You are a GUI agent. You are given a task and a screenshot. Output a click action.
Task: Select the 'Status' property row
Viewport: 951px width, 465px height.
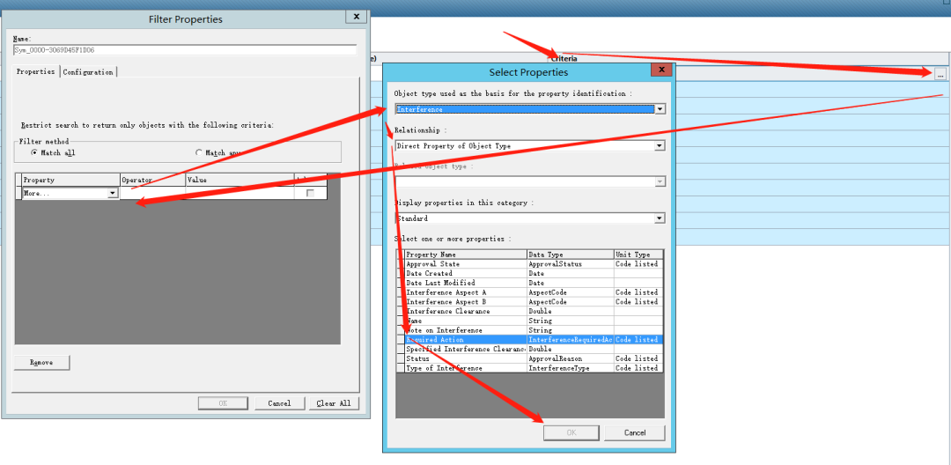530,358
